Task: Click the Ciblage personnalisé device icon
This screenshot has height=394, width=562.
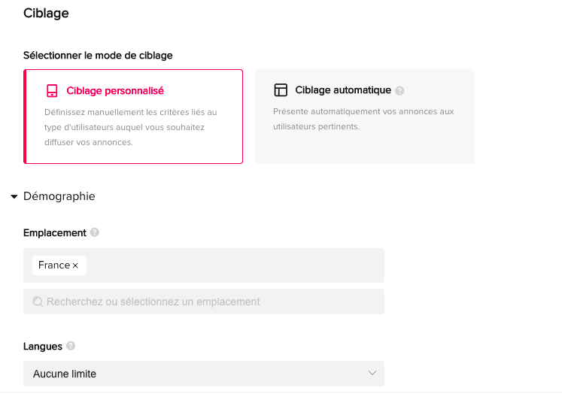Action: pos(52,91)
